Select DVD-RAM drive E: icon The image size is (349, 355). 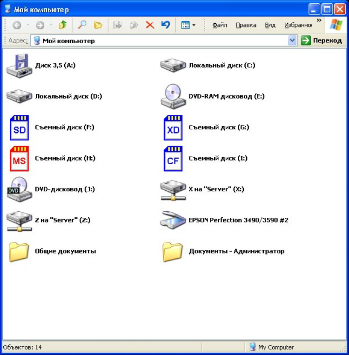tap(173, 97)
